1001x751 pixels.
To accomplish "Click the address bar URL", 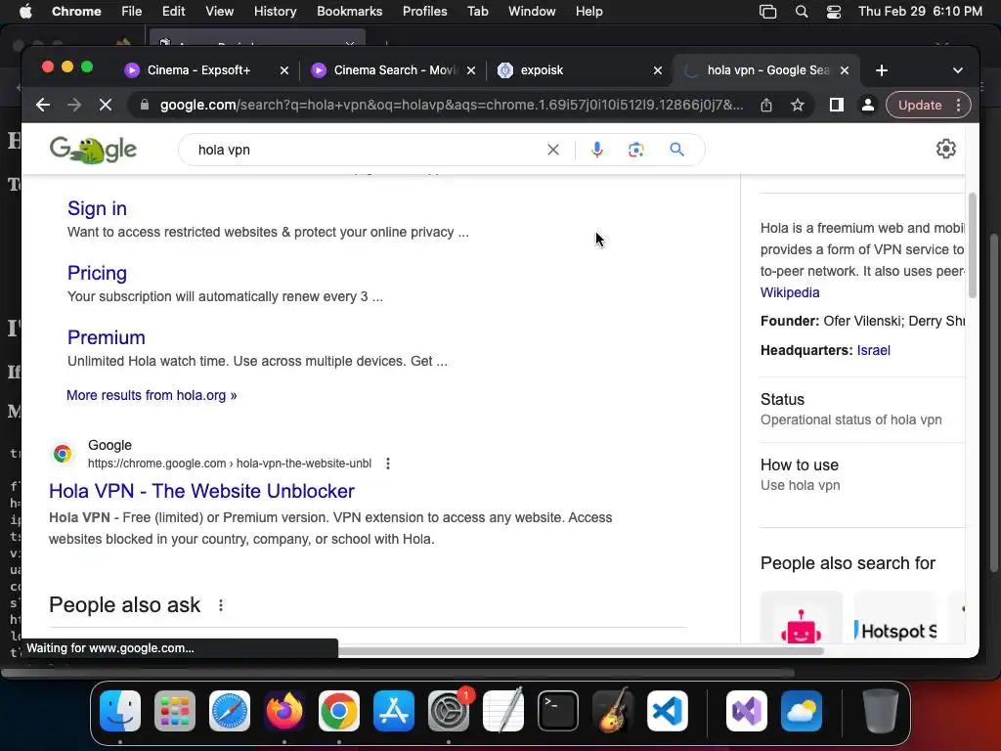I will coord(452,105).
